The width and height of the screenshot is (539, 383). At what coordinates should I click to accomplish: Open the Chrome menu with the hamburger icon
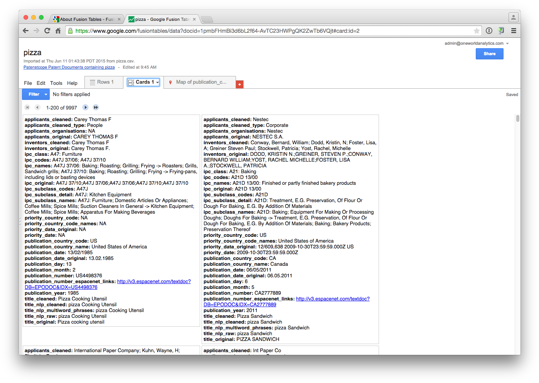point(514,30)
